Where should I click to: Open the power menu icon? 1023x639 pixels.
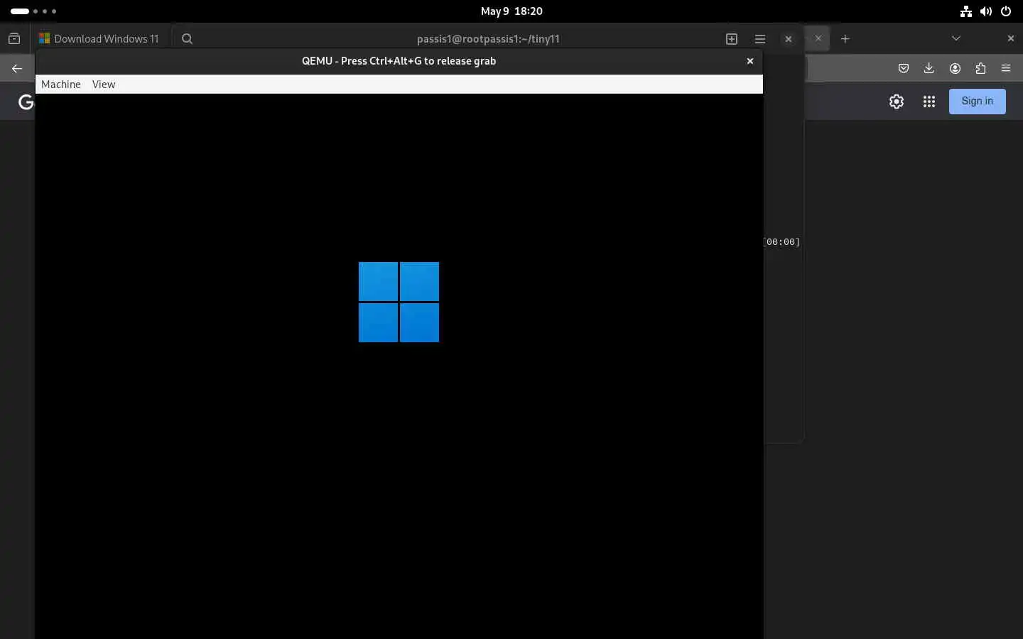[1006, 11]
